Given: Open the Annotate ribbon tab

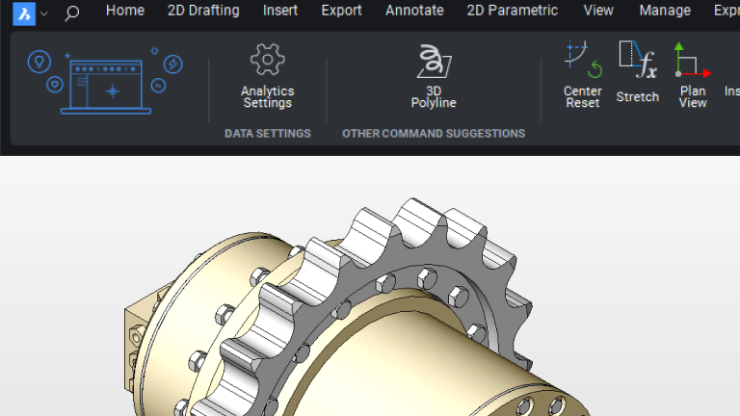Looking at the screenshot, I should click(x=414, y=11).
